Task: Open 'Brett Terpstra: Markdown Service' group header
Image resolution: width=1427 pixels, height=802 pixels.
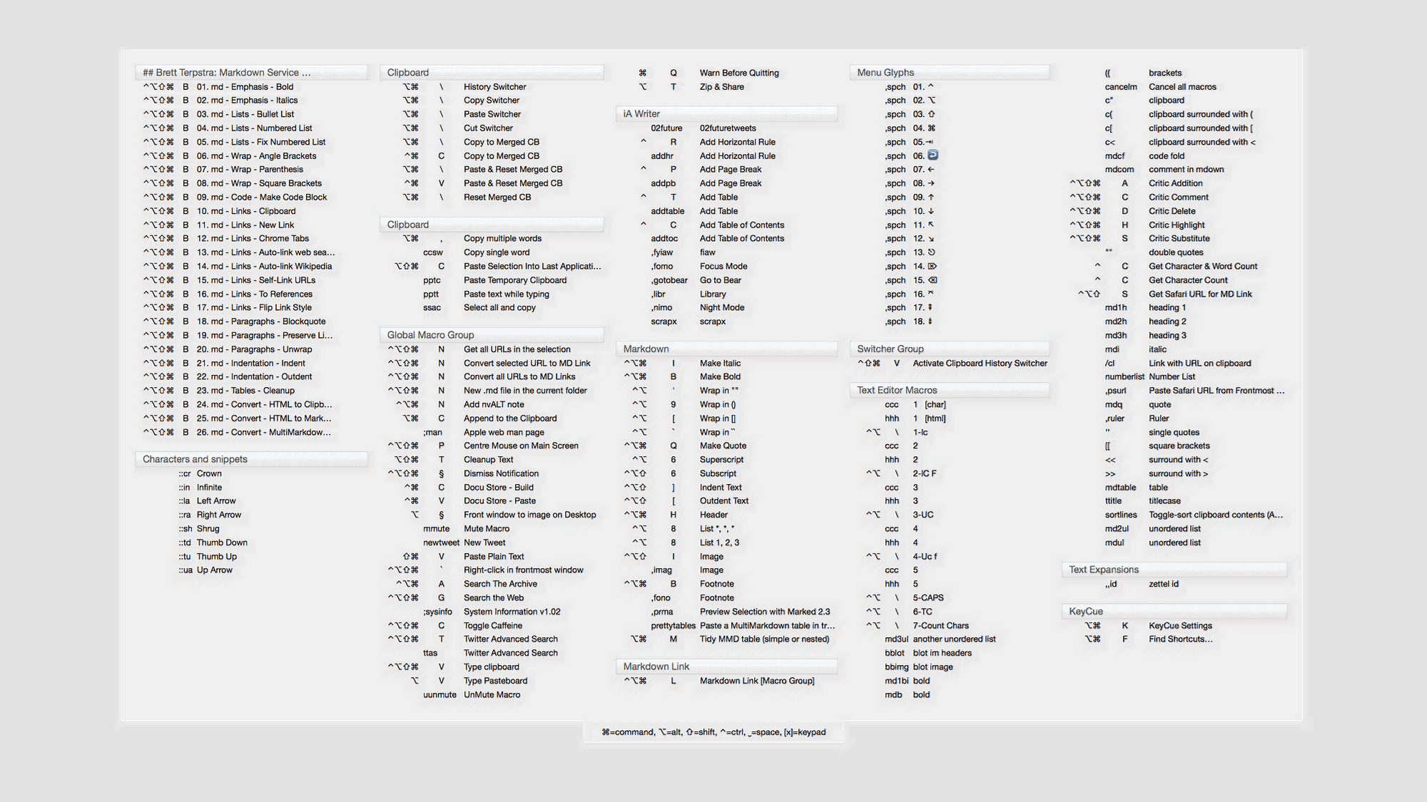Action: [x=251, y=73]
